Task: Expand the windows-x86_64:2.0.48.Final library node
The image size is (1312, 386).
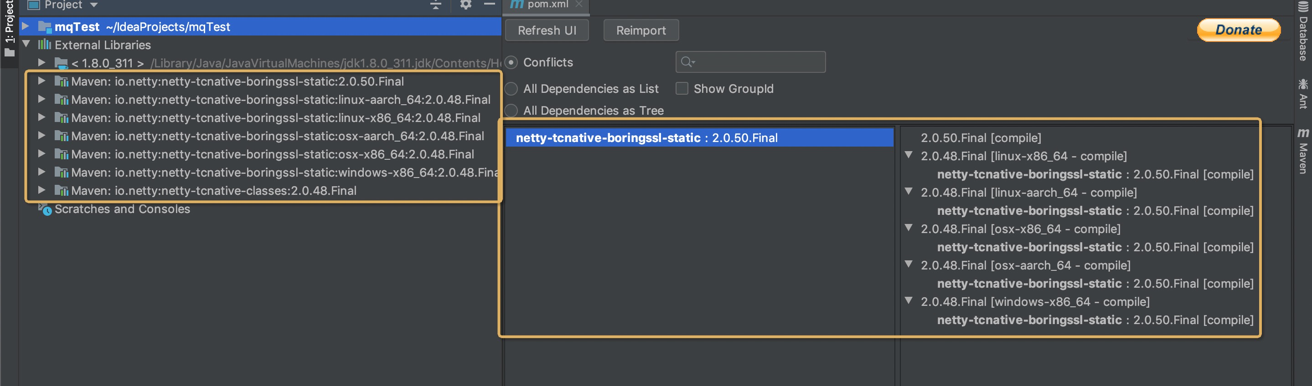Action: [42, 172]
